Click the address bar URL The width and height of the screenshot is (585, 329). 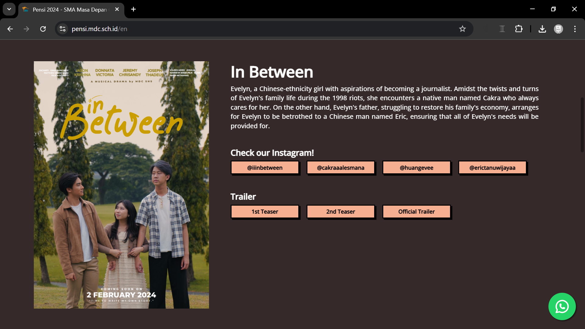pyautogui.click(x=99, y=29)
